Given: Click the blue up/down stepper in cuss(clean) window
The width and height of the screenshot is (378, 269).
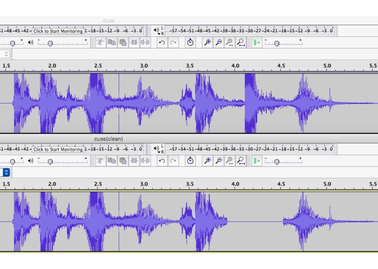Looking at the screenshot, I should click(7, 172).
